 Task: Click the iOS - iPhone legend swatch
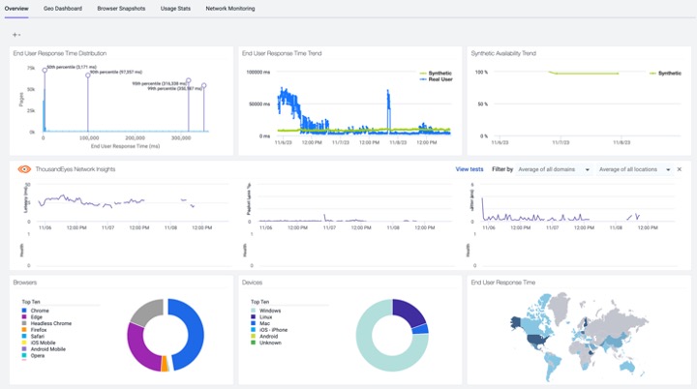tap(253, 330)
